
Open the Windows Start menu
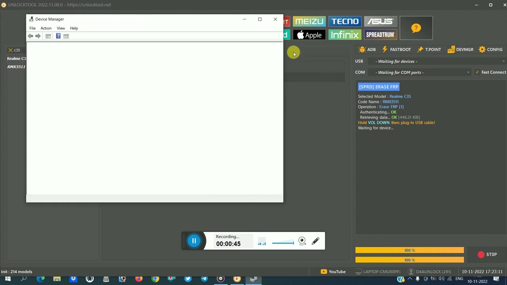8,279
